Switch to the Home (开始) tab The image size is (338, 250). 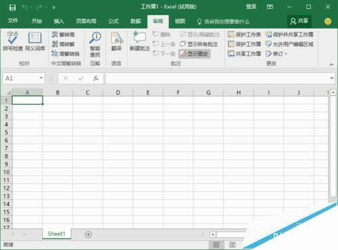(x=37, y=21)
